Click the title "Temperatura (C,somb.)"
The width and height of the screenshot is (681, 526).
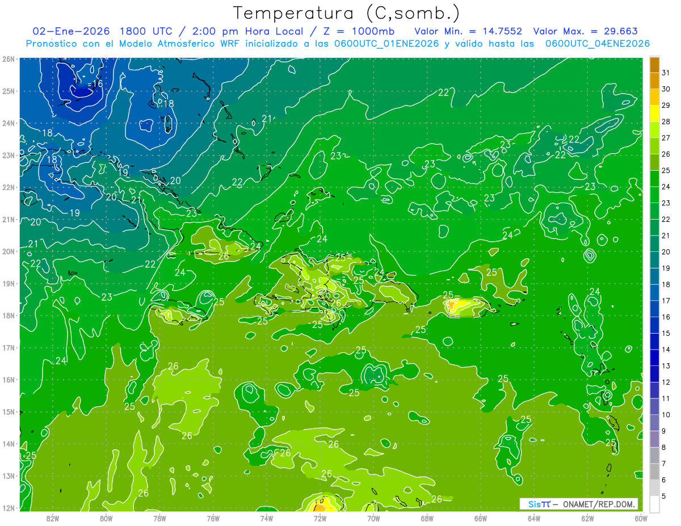346,13
